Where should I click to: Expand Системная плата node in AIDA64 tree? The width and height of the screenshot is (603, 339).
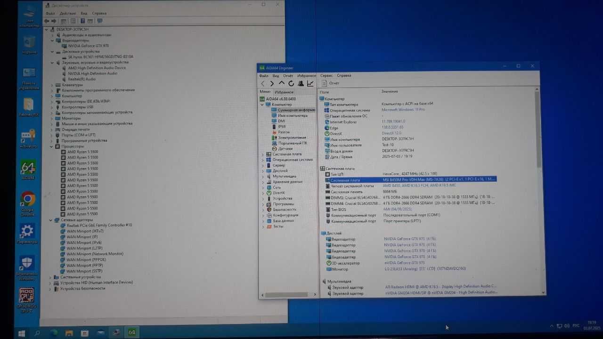[263, 154]
